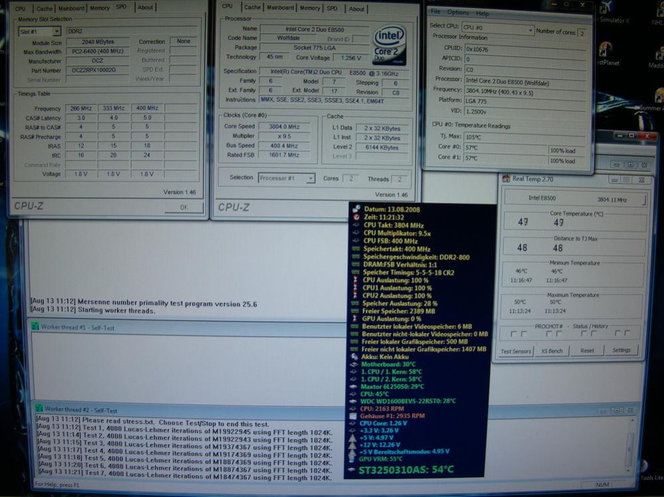Image resolution: width=664 pixels, height=497 pixels.
Task: Click the battery icon beside Akku: Kein Akku
Action: pos(354,357)
